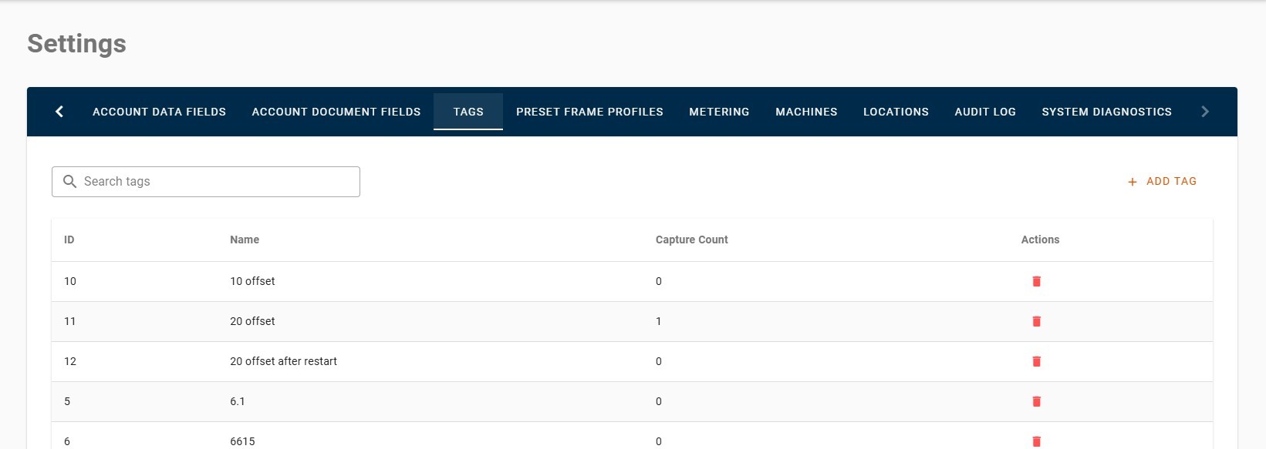Delete the "20 offset after restart" tag
The image size is (1266, 449).
[1036, 361]
